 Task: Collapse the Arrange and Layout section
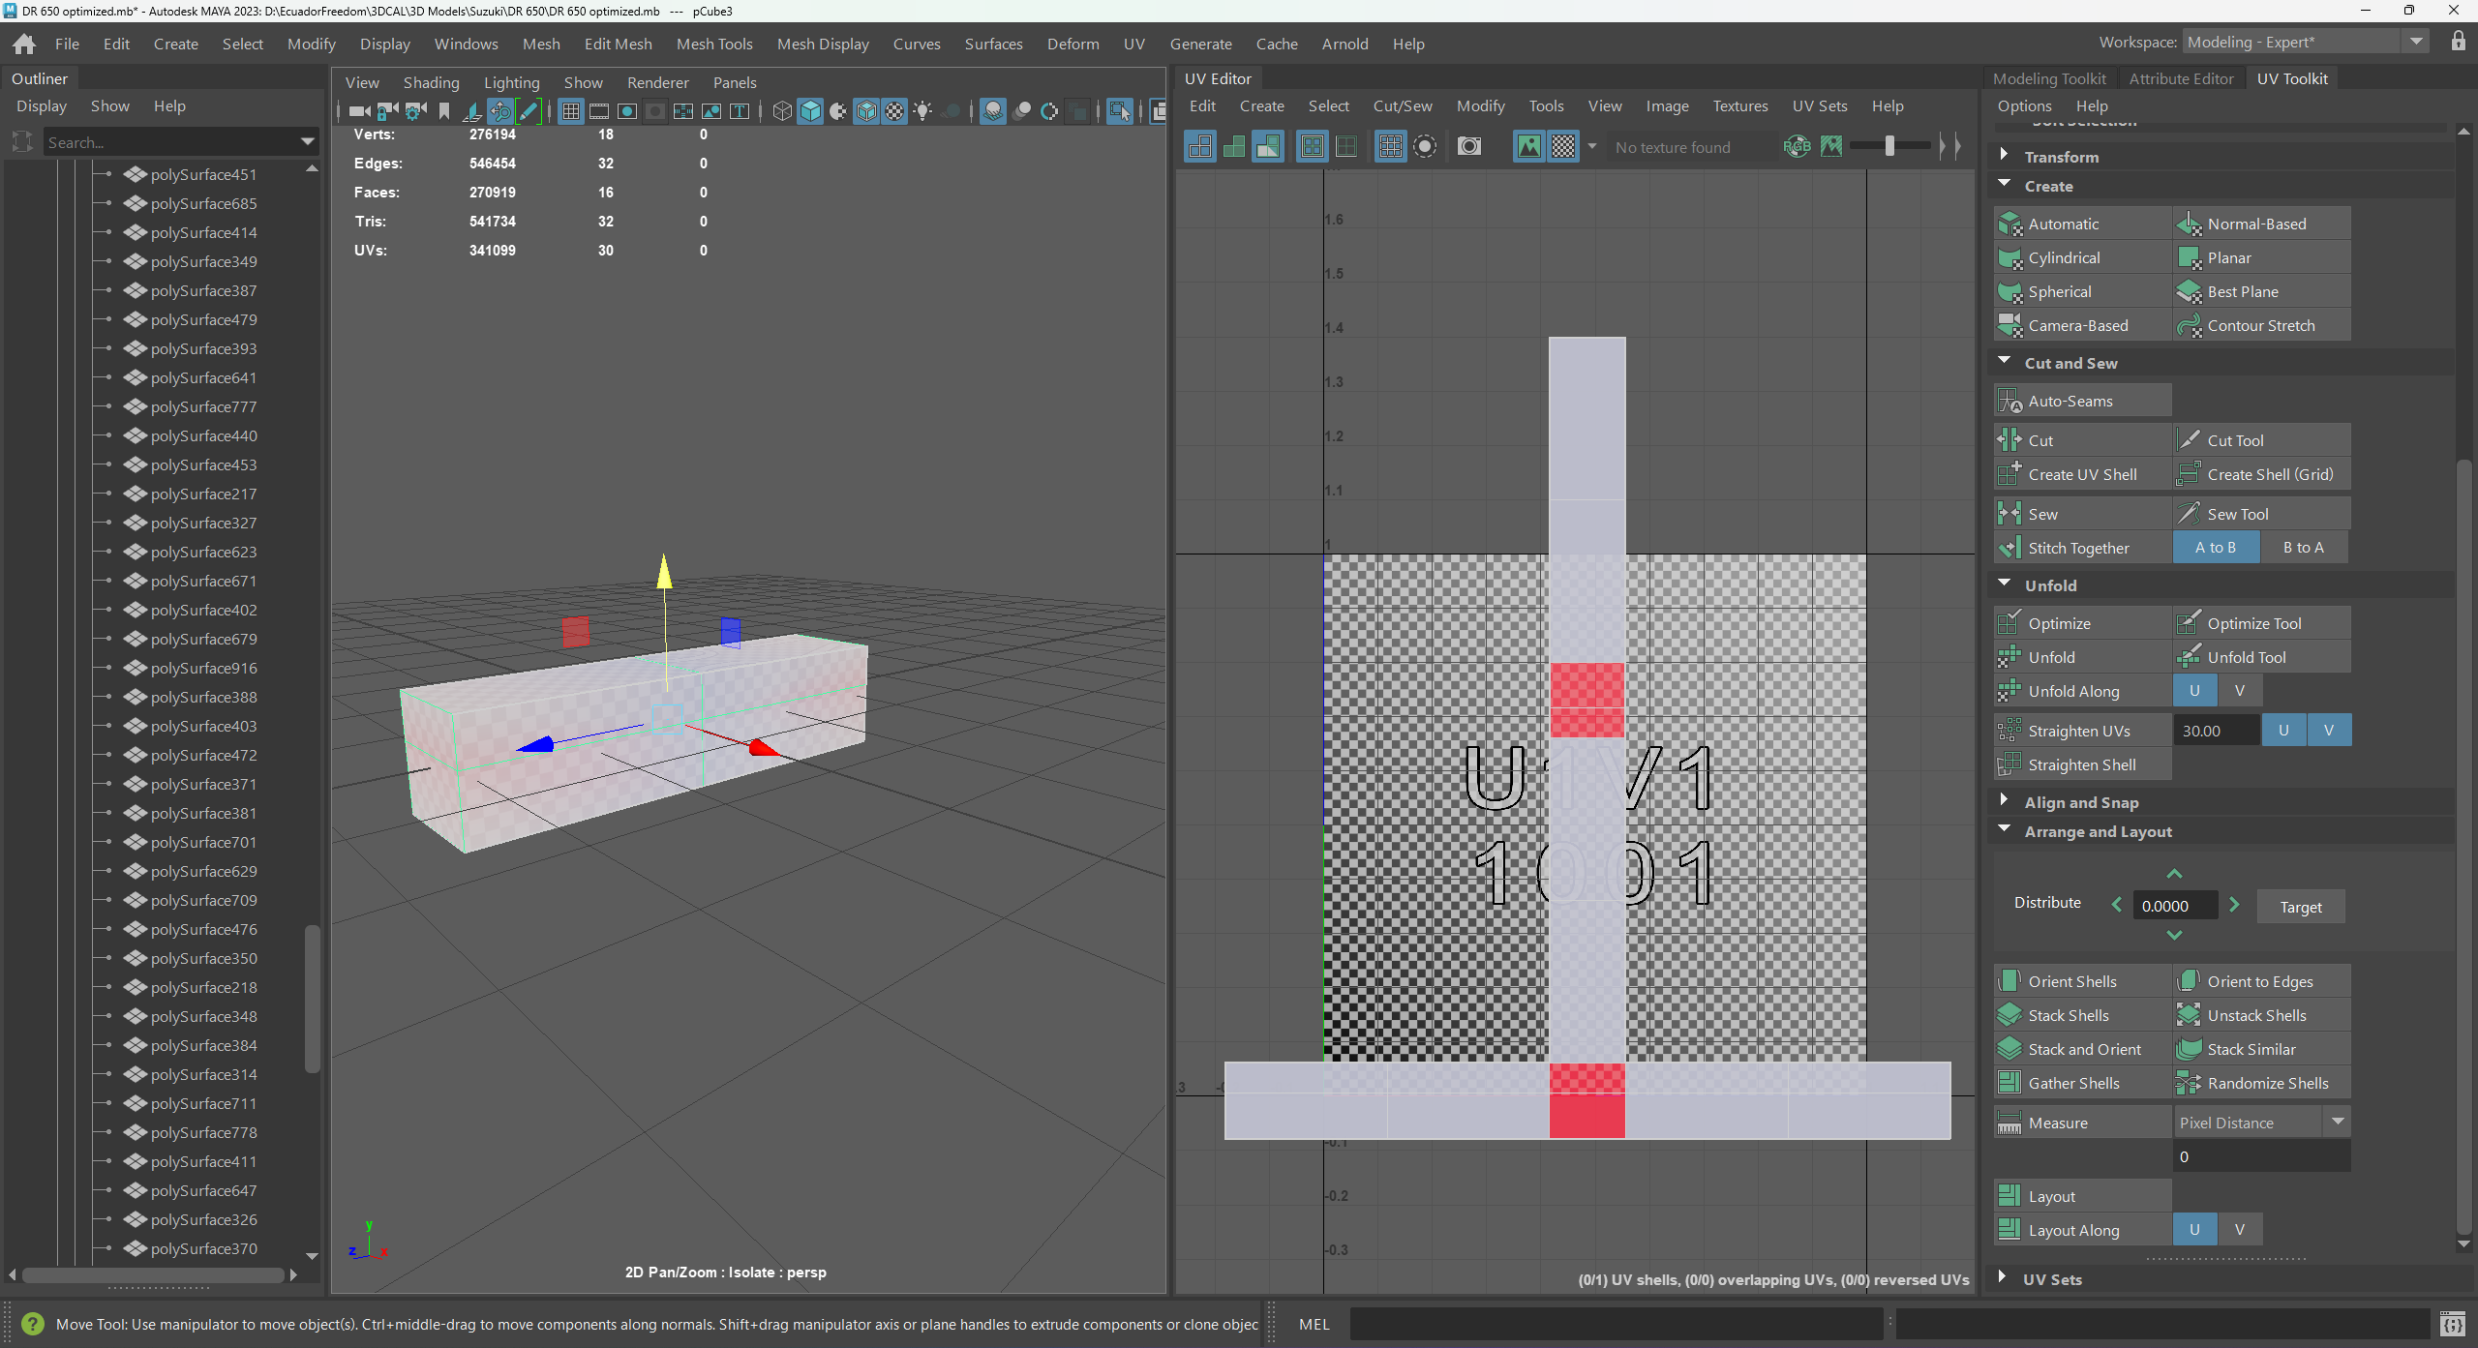(2004, 829)
